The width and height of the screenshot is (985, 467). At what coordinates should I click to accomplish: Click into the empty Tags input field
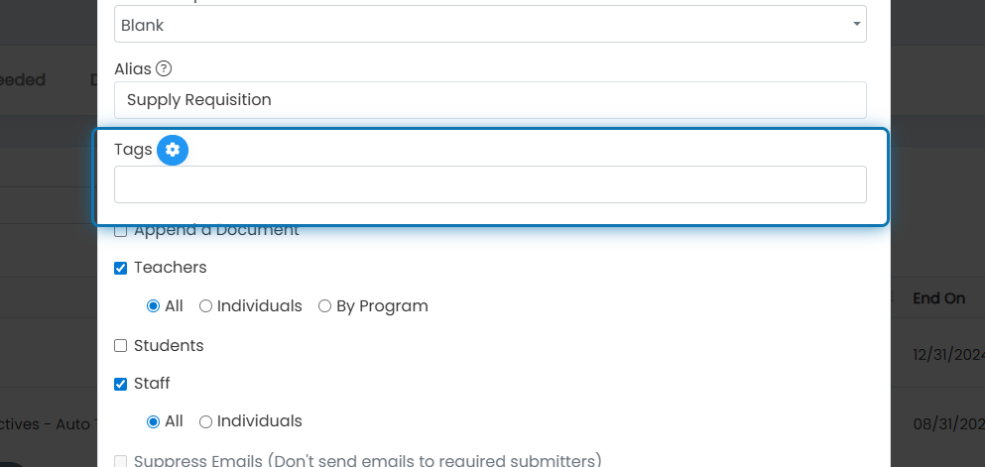click(x=490, y=184)
